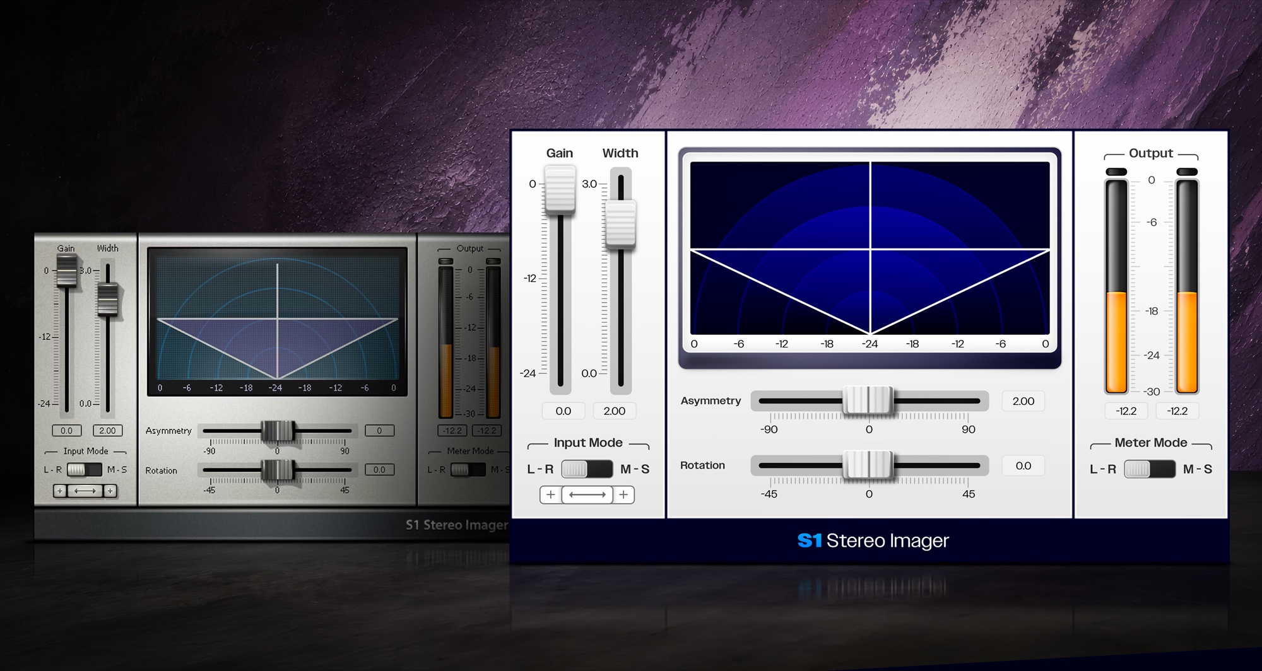Click the Width fader handle in classic S1
1262x671 pixels.
108,299
